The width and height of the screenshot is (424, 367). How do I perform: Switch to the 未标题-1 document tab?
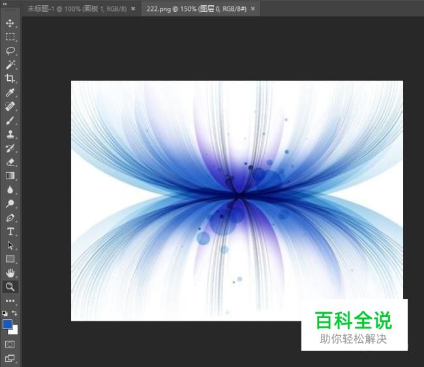click(x=77, y=9)
